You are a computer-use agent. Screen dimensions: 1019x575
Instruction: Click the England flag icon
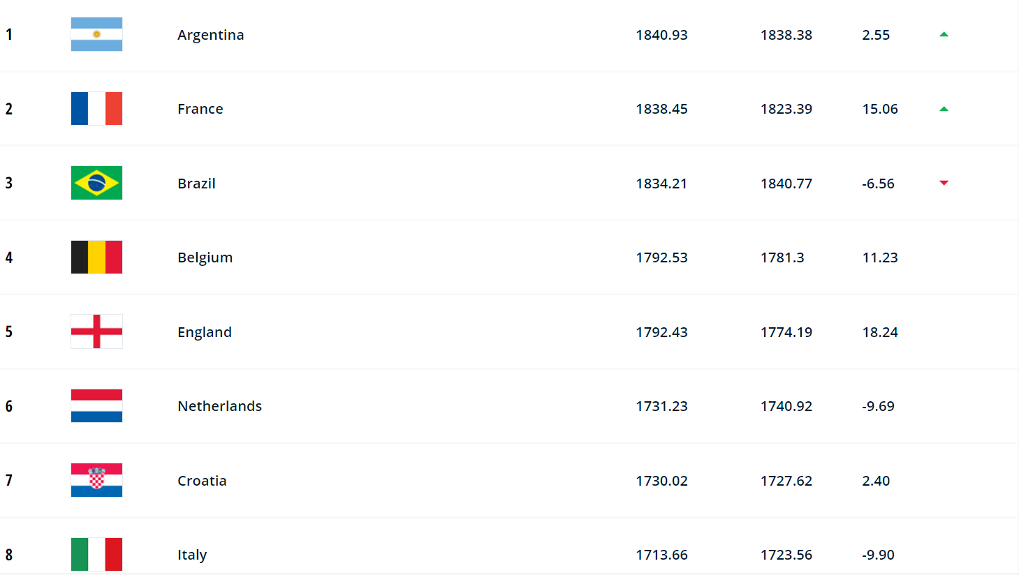[96, 331]
